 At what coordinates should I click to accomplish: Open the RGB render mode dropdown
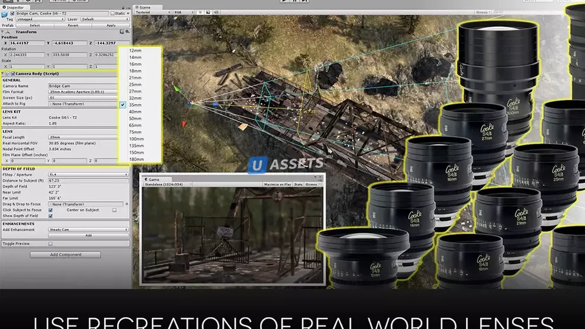184,12
